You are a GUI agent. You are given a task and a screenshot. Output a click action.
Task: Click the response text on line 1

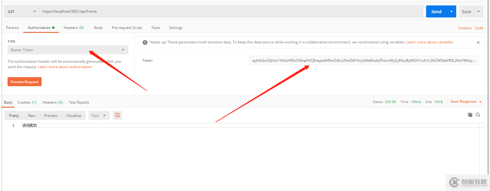(x=30, y=125)
